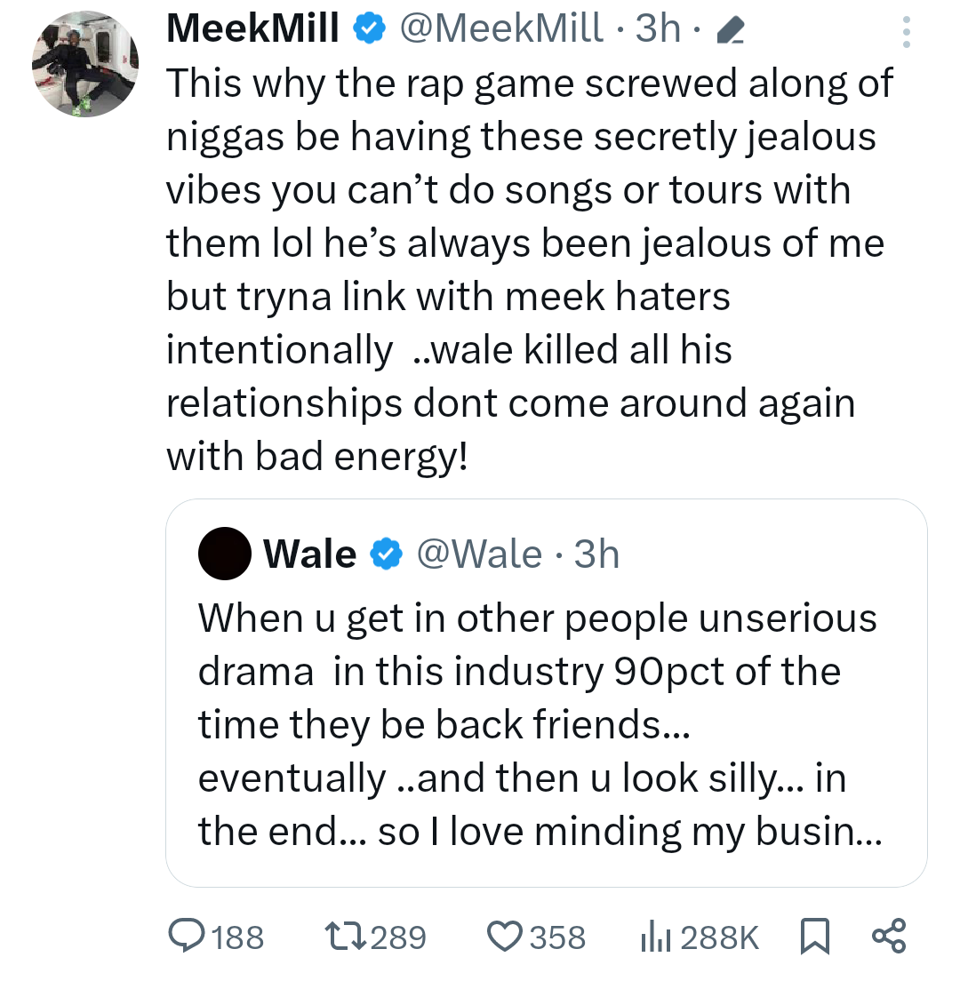This screenshot has width=960, height=981.
Task: Click Wale's blue verified badge
Action: coord(384,554)
